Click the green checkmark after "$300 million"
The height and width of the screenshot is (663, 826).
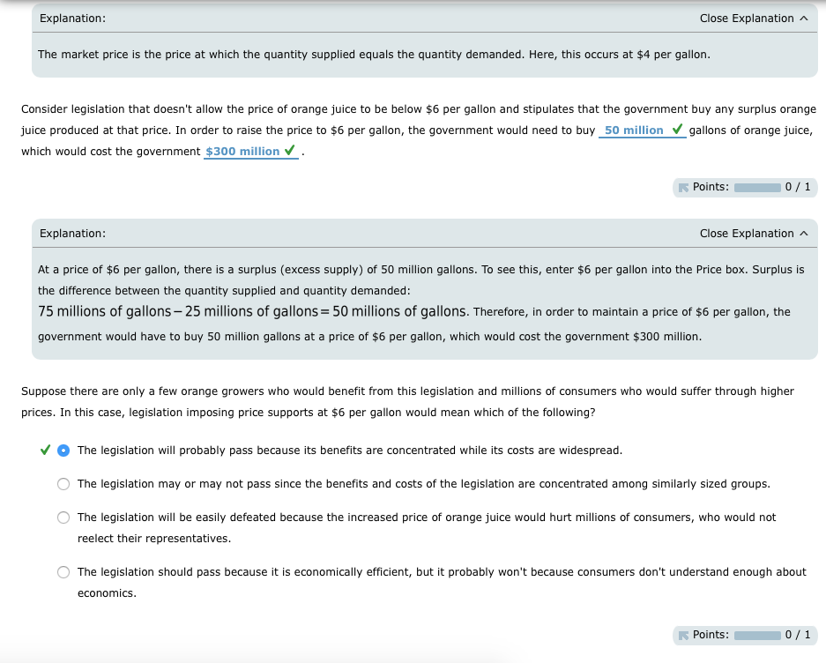(x=289, y=152)
